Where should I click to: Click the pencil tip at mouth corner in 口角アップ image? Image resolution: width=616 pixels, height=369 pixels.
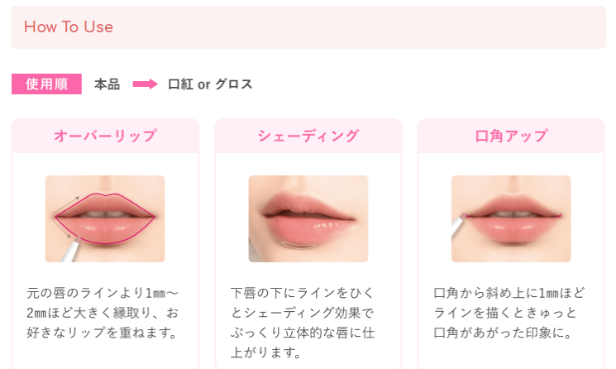click(x=464, y=216)
